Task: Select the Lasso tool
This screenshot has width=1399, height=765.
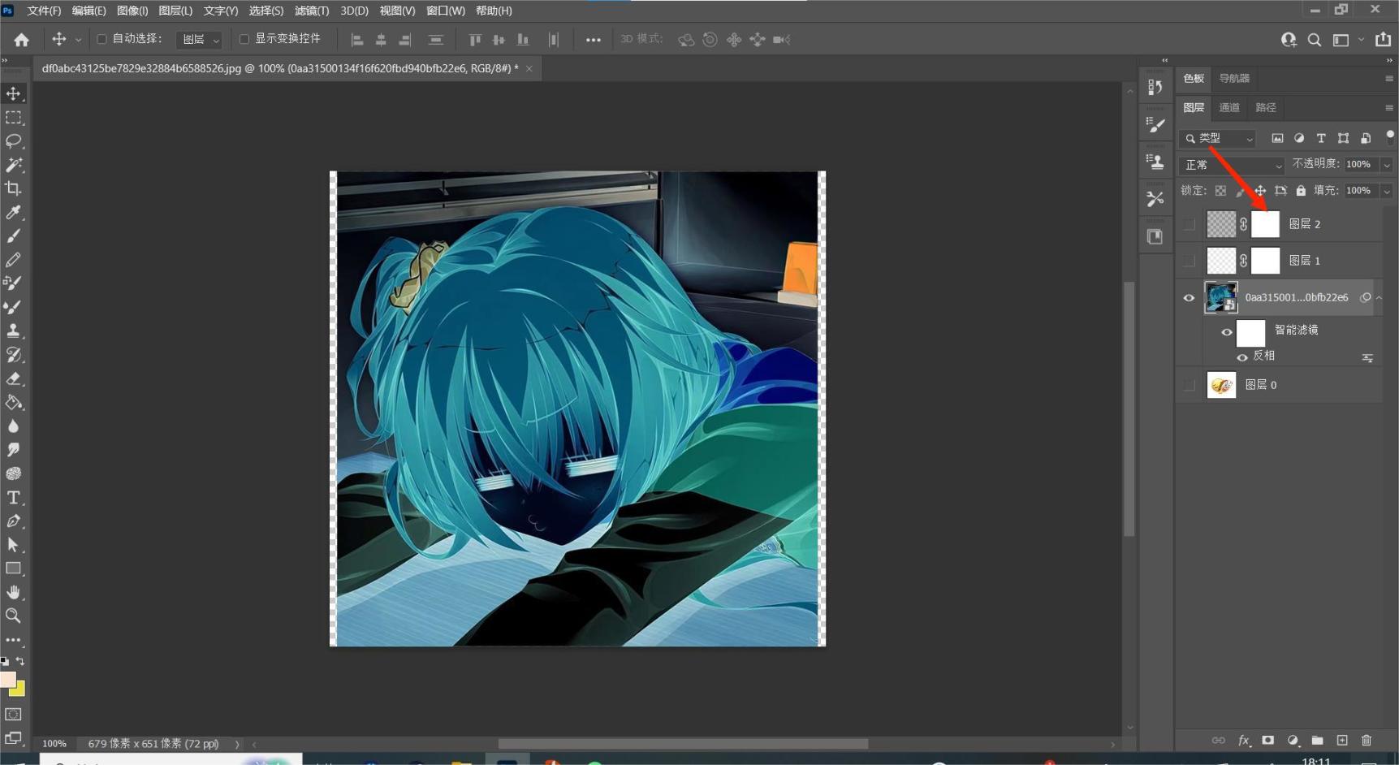Action: (14, 141)
